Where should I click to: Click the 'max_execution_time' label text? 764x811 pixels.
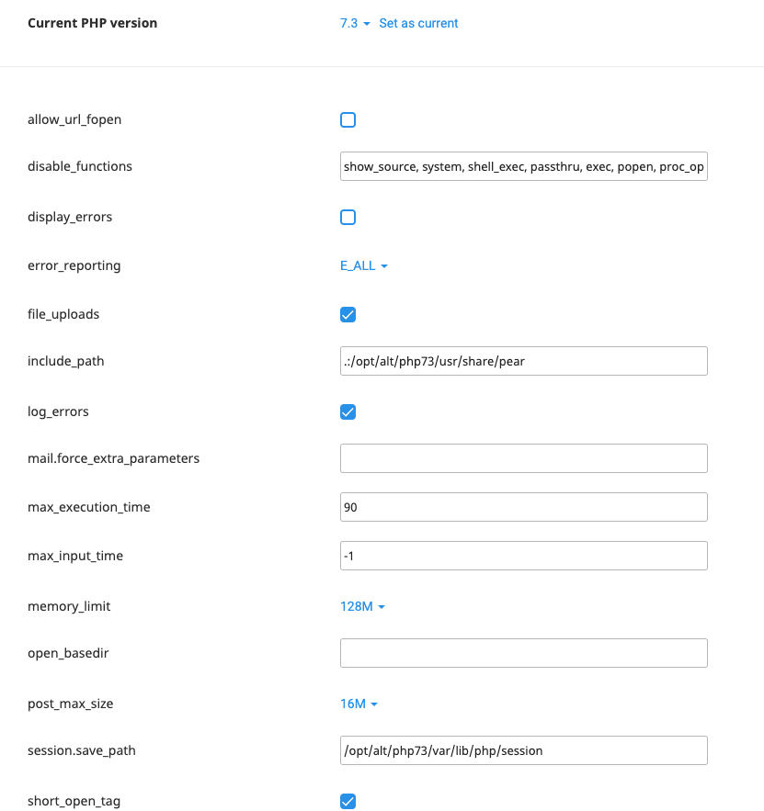[x=89, y=507]
